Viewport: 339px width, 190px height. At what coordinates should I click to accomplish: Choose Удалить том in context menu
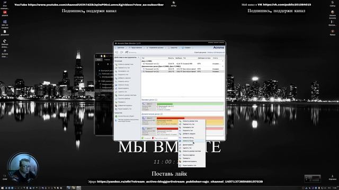[x=192, y=148]
